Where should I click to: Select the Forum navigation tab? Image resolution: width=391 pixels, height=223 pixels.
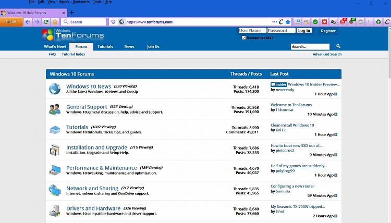(81, 46)
